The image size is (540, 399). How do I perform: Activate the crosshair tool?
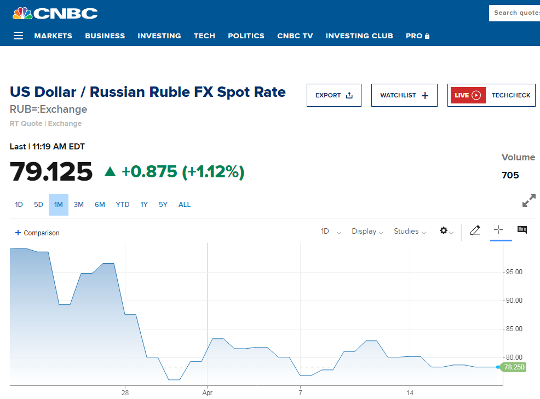coord(498,230)
